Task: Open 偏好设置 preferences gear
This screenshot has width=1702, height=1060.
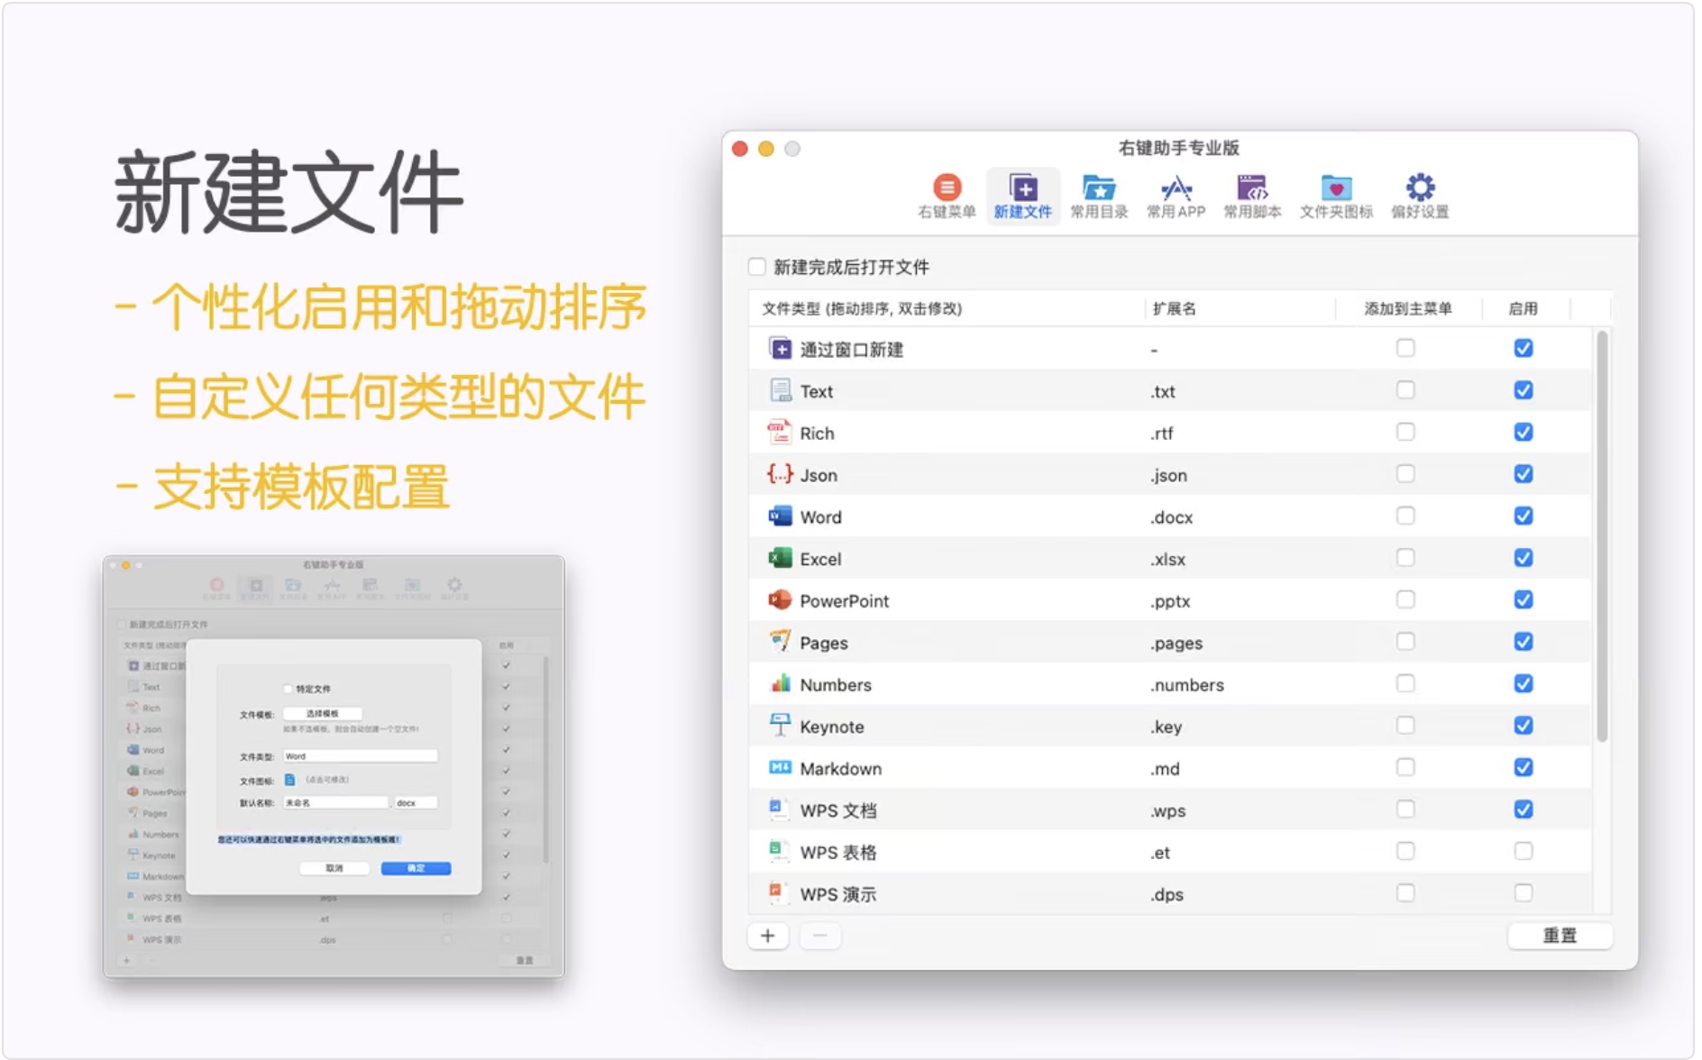Action: coord(1421,194)
